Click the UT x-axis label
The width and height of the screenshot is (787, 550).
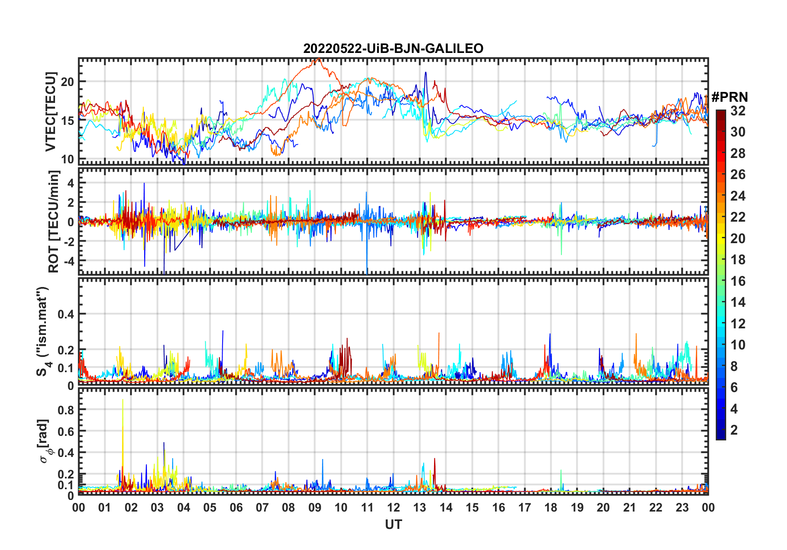393,524
